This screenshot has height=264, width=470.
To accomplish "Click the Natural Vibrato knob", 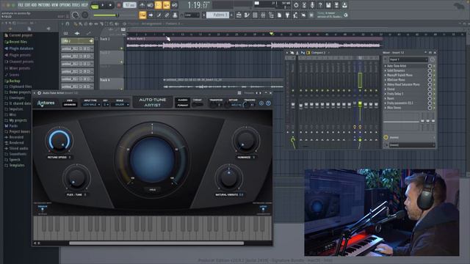I will [229, 178].
